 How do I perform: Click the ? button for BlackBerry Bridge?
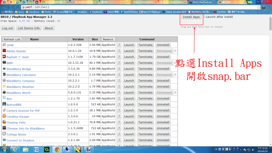(x=119, y=69)
